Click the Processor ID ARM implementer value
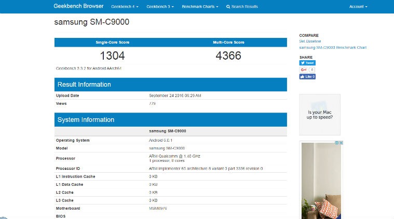This screenshot has height=219, width=394. pyautogui.click(x=206, y=169)
